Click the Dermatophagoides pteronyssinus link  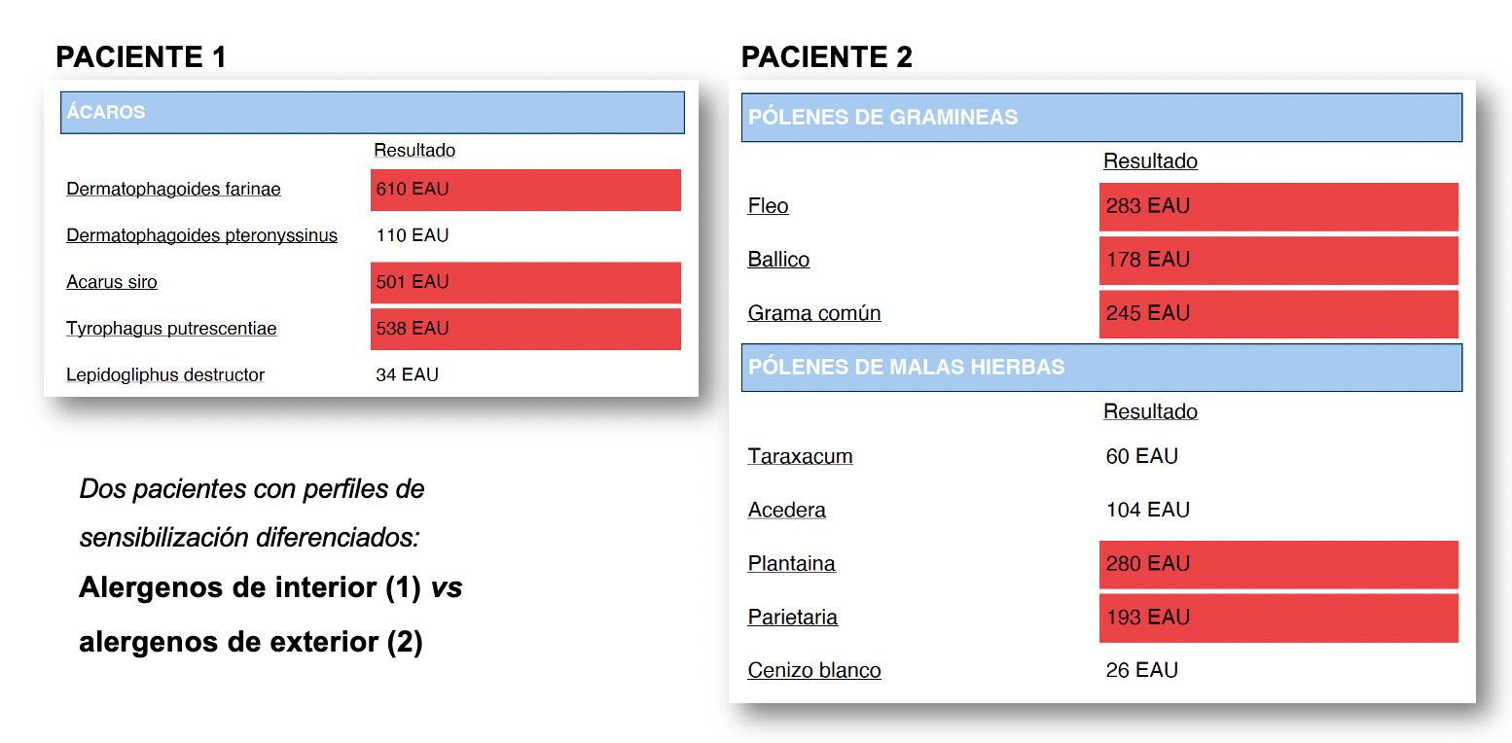[201, 235]
